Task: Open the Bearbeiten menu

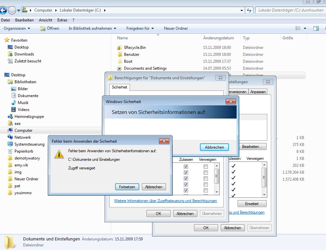Action: coord(24,20)
